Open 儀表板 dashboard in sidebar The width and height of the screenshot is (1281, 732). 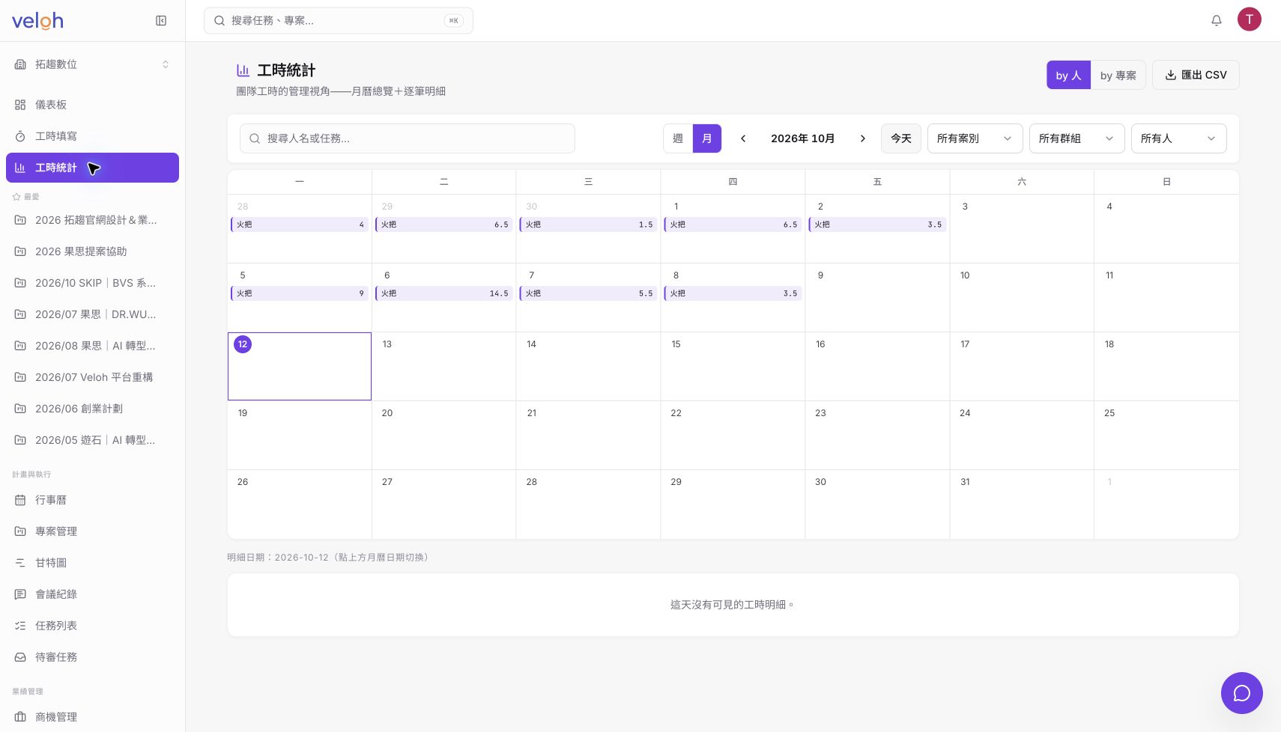pos(92,105)
